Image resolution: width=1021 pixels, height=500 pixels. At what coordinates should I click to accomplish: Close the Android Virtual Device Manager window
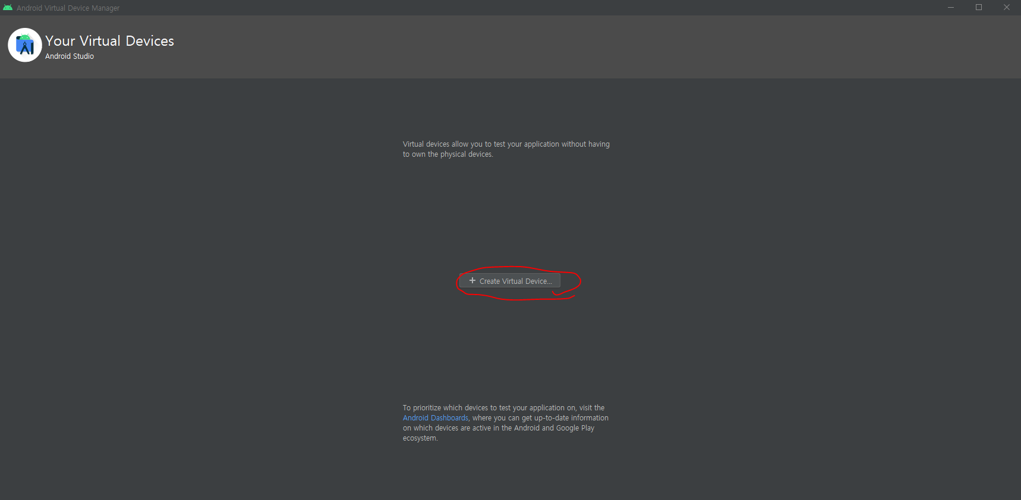pyautogui.click(x=1007, y=8)
